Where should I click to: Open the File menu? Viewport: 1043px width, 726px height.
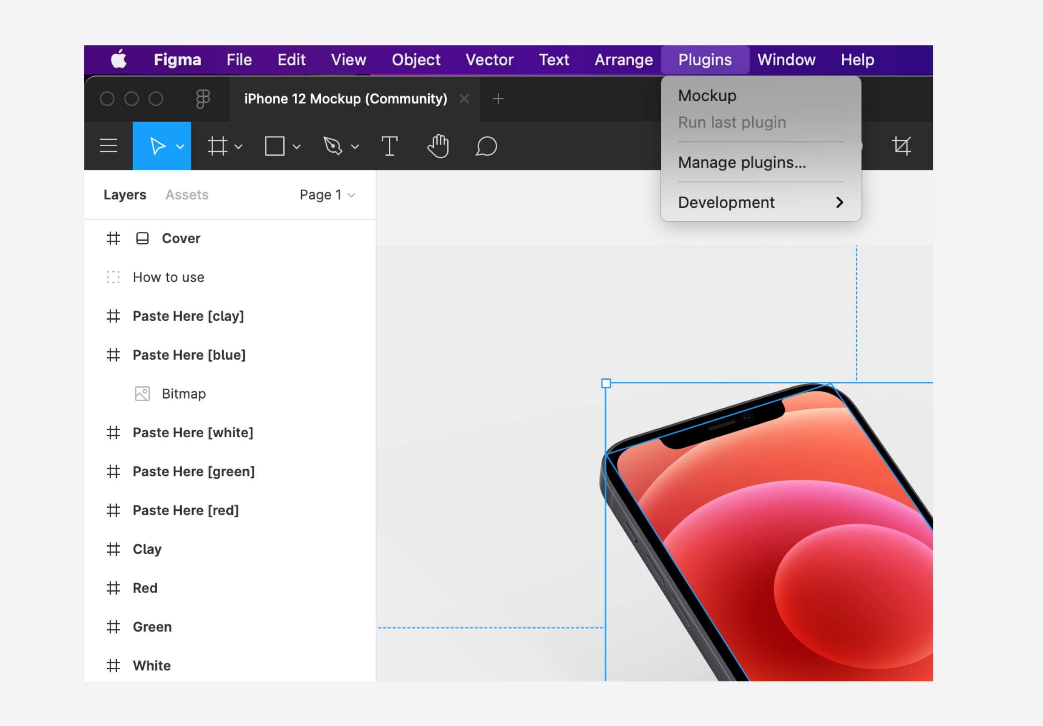[x=239, y=60]
